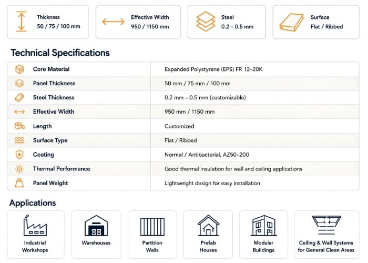This screenshot has height=263, width=368.
Task: Select the Industrial Workshops application card
Action: click(x=36, y=235)
